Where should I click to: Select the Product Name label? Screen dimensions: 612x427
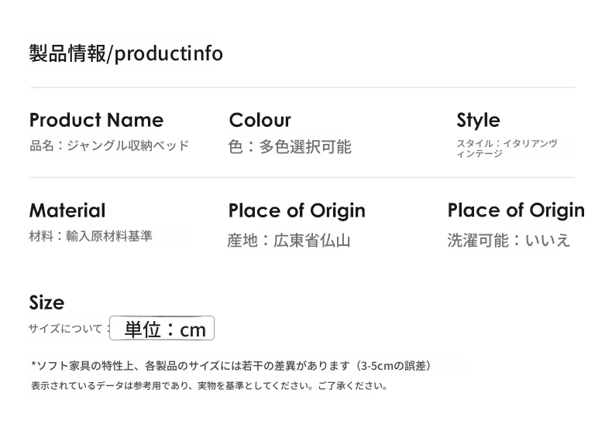(96, 120)
